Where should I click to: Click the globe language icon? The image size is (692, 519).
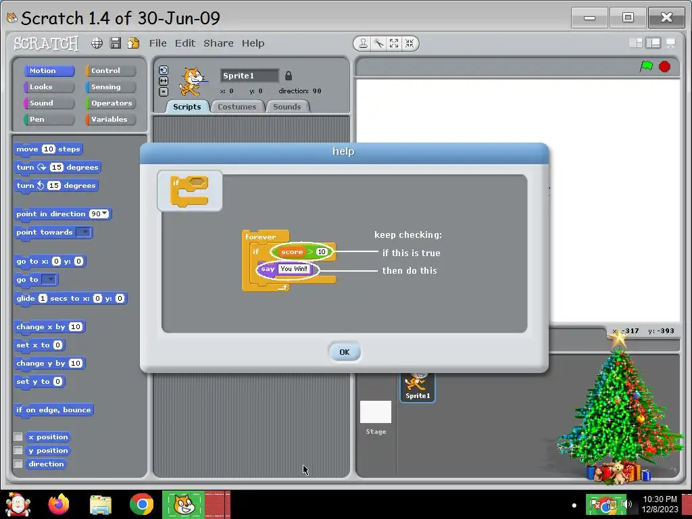[97, 43]
